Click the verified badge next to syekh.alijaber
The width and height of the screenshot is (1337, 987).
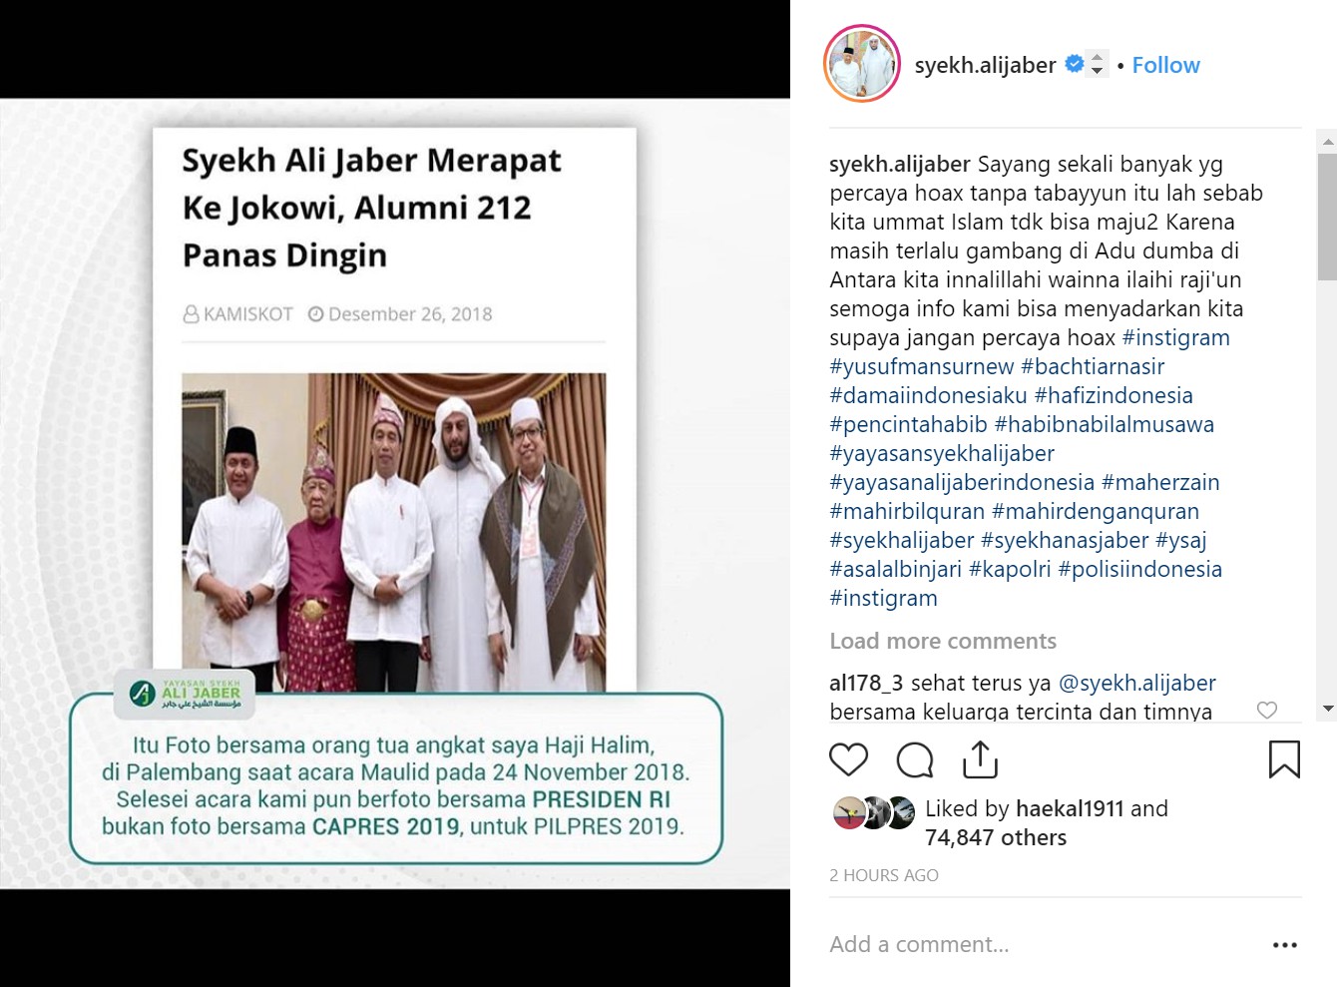point(1074,64)
